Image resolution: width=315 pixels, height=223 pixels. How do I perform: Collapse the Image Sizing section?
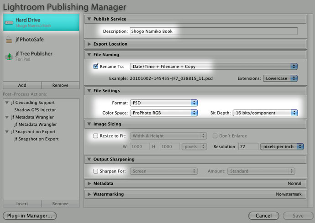click(x=89, y=124)
